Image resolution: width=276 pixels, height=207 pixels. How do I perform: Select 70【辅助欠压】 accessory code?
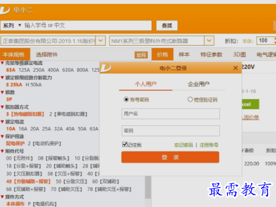click(x=66, y=189)
